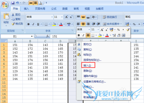Screen dimensions: 144x103
Task: Increase decimal places in mini toolbar
Action: (x=114, y=35)
